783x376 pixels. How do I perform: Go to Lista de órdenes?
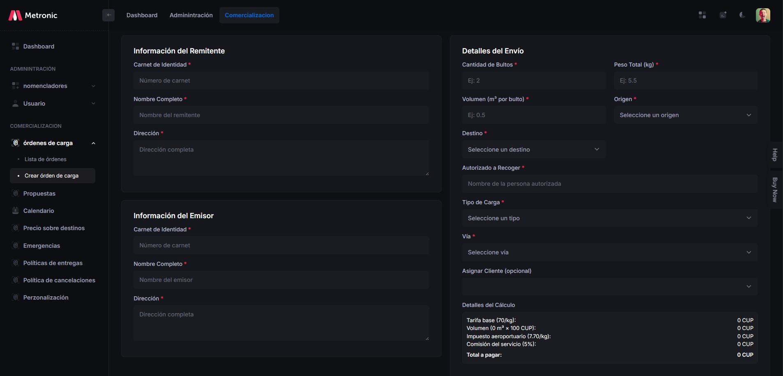(x=45, y=159)
